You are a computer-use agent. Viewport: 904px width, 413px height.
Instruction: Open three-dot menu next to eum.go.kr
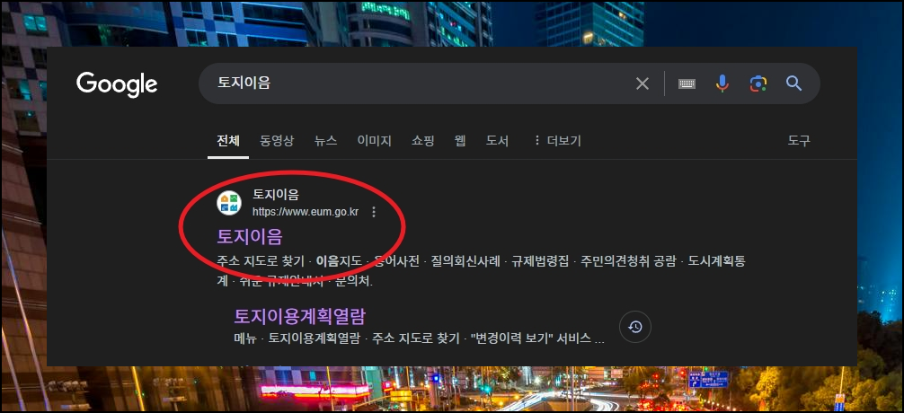[x=374, y=212]
